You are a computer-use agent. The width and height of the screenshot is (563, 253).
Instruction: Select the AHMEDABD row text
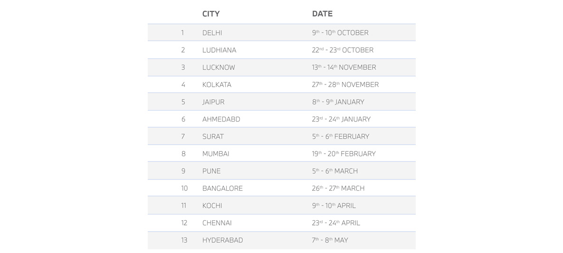pos(221,119)
